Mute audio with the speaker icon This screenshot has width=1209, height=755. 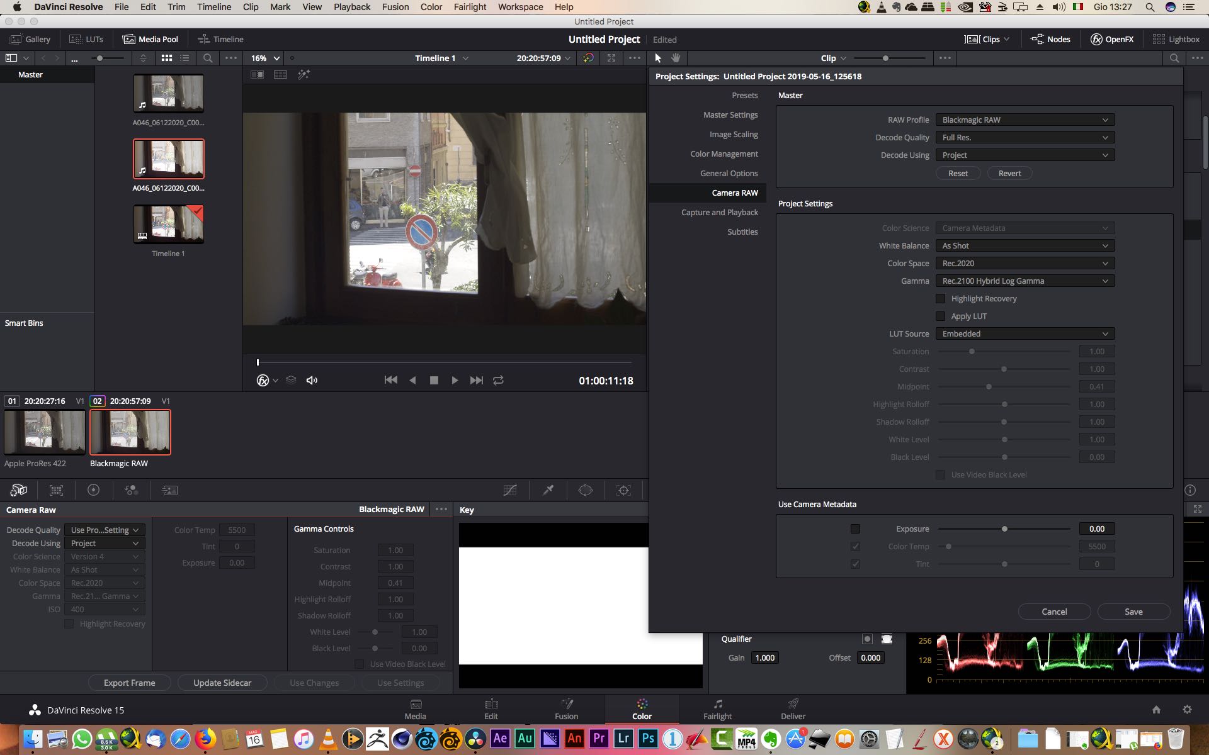[312, 380]
